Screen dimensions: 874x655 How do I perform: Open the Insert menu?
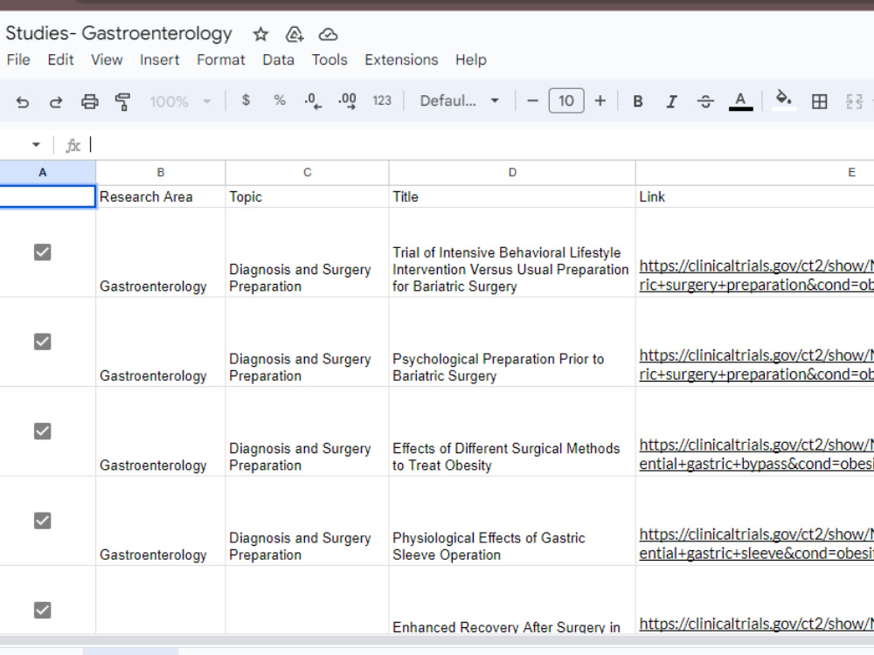[159, 59]
